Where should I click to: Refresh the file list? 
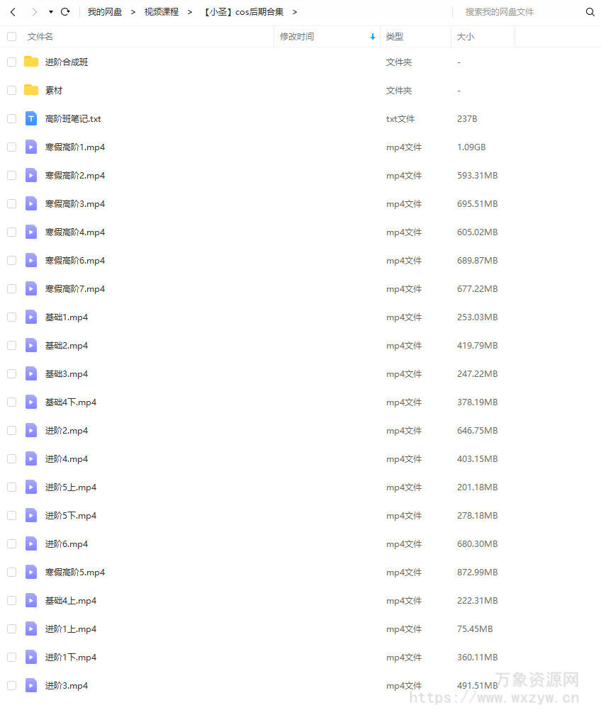point(65,12)
